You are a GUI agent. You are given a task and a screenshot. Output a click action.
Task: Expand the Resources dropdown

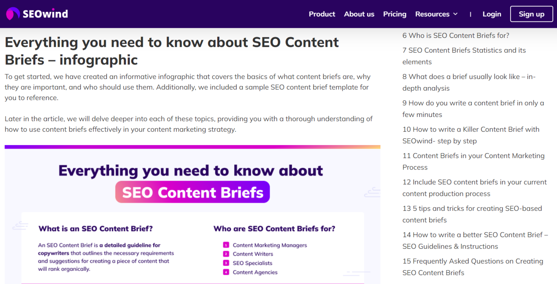point(436,14)
